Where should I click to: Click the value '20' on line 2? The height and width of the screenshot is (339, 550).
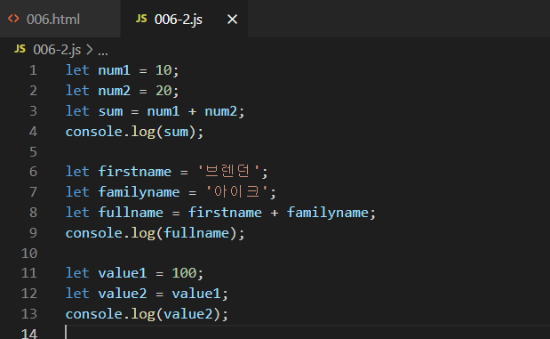[x=163, y=91]
